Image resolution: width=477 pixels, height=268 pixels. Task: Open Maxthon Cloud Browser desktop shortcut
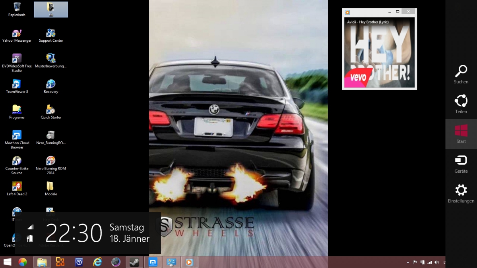point(17,140)
